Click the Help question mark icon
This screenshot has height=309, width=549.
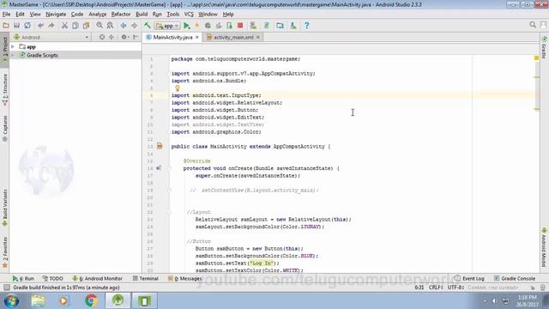coord(307,26)
